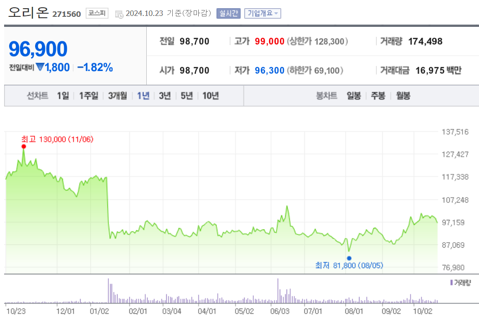Click the 117,338 y-axis label
479x320 pixels.
click(x=455, y=177)
